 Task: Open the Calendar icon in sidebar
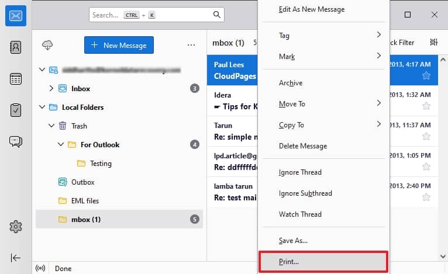coord(16,79)
